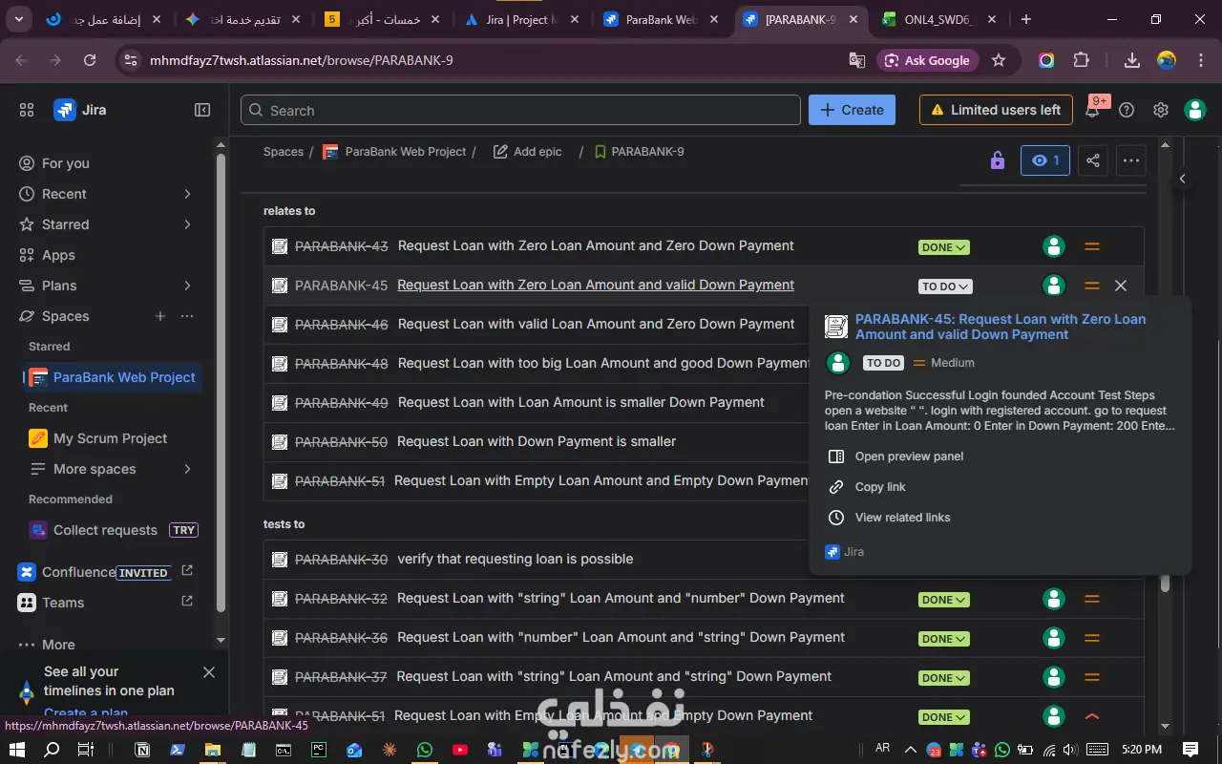Open the three-dot actions menu for PARABANK-9
The height and width of the screenshot is (764, 1222).
click(1131, 160)
